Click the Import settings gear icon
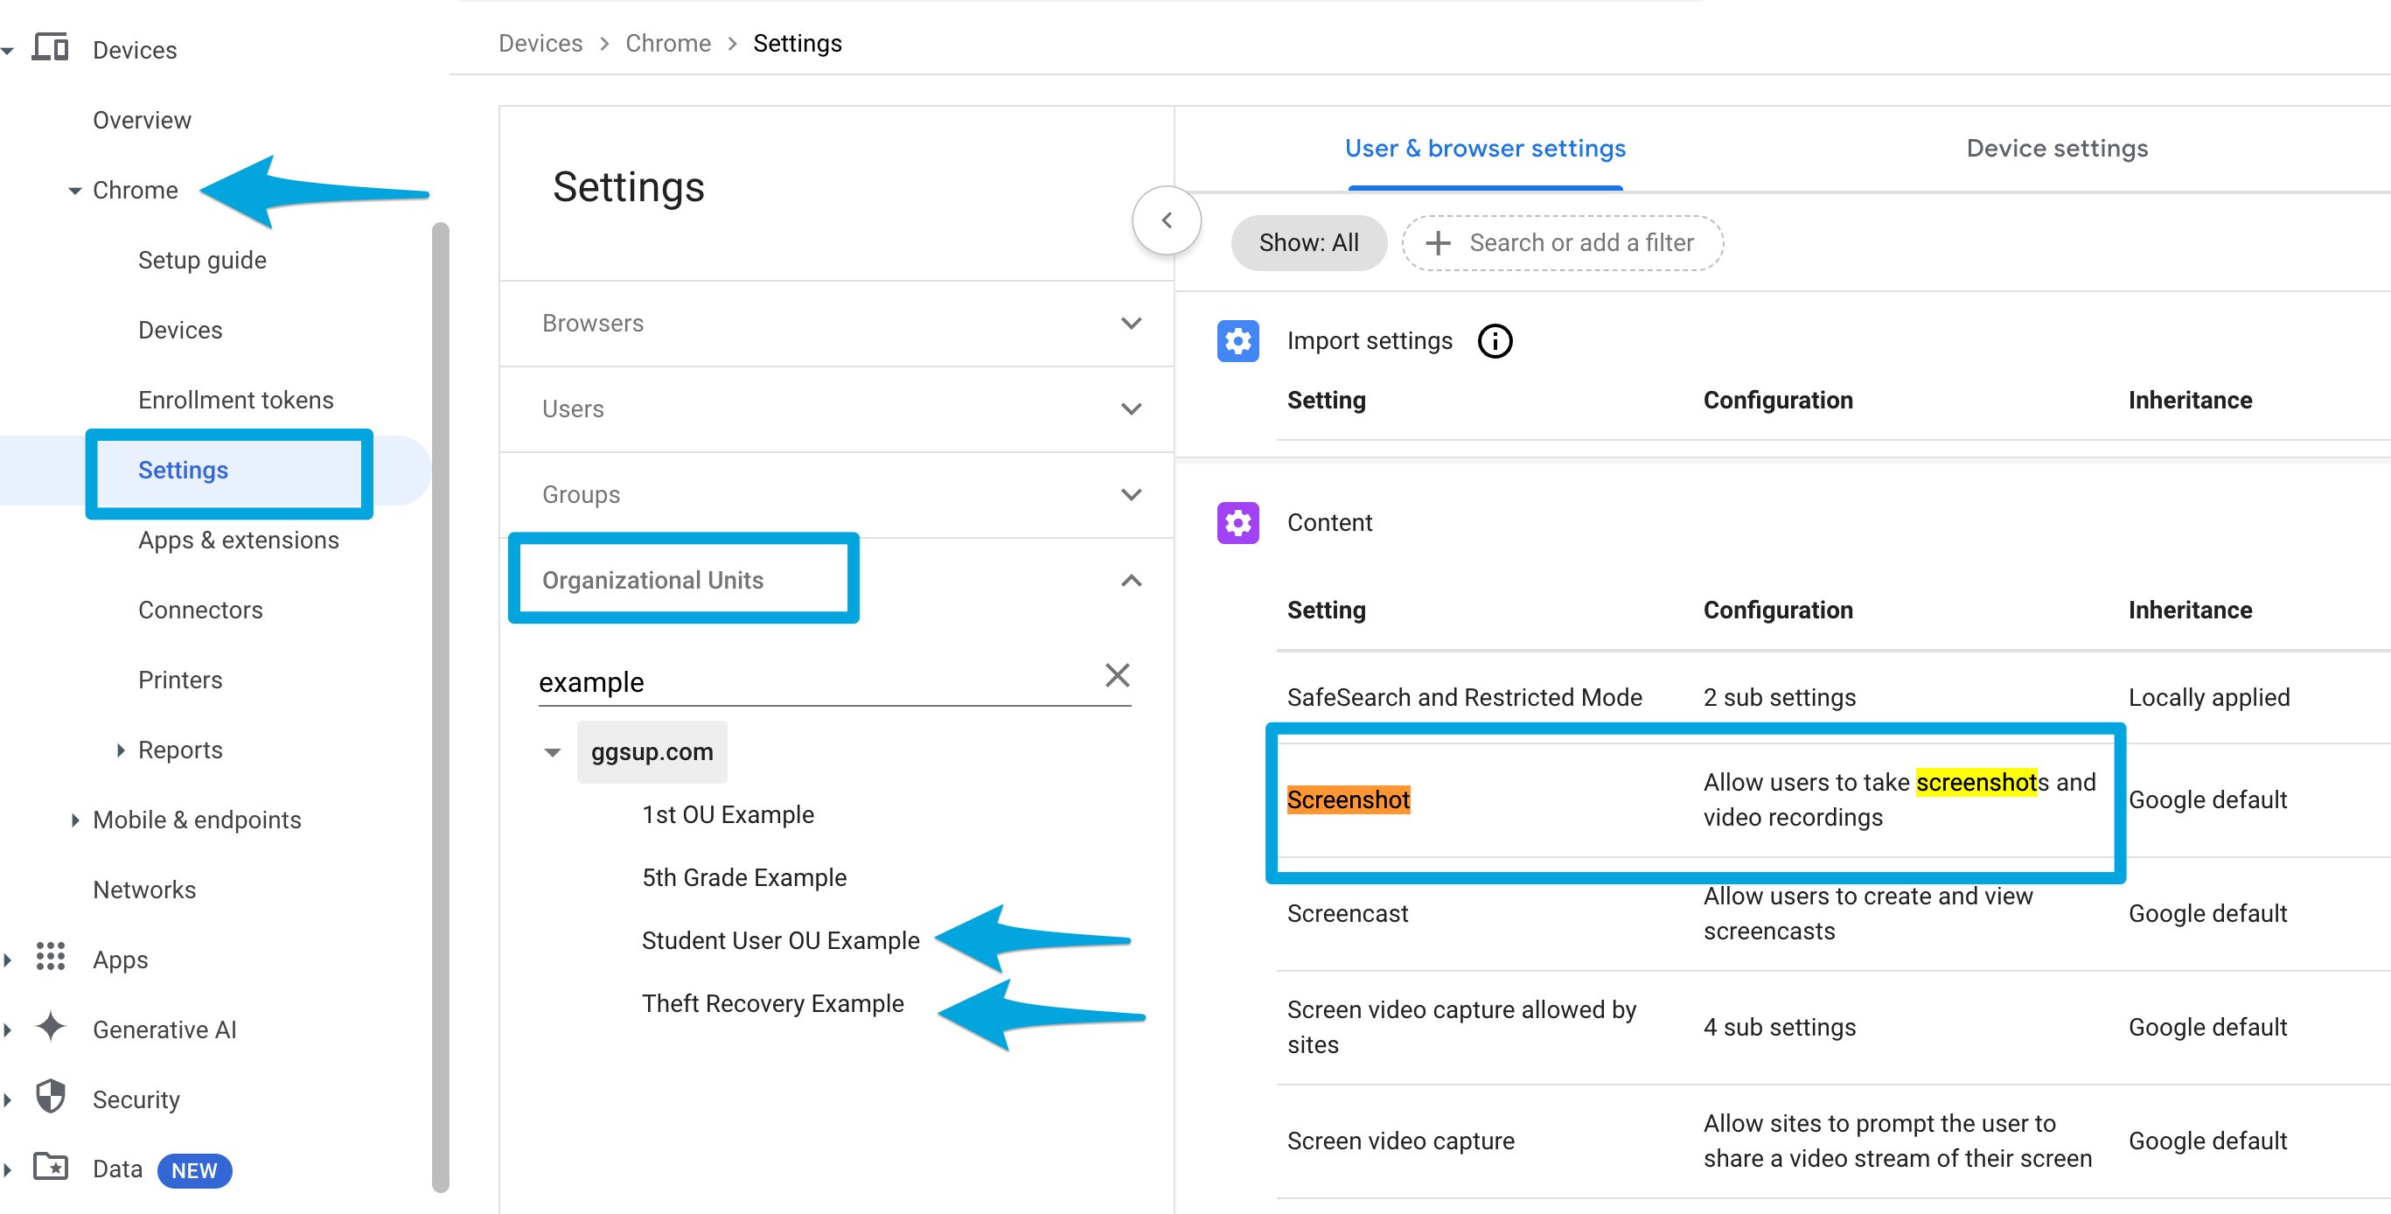The width and height of the screenshot is (2391, 1214). tap(1237, 342)
